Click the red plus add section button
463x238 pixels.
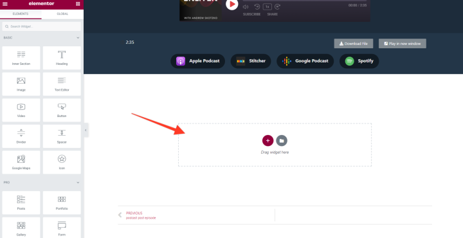(x=268, y=141)
